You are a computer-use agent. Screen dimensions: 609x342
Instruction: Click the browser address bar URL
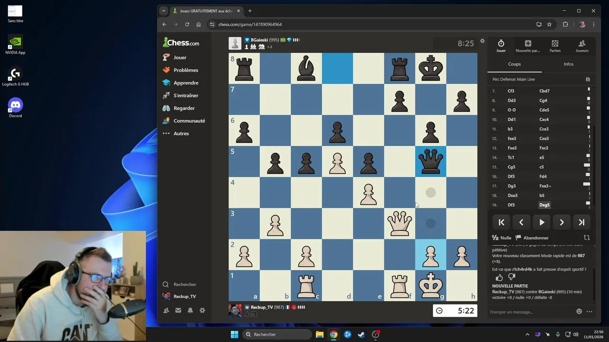(x=250, y=24)
